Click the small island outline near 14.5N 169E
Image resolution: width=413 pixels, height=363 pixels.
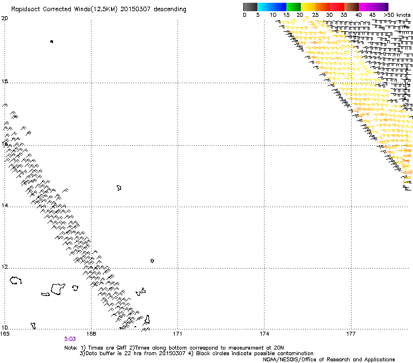pyautogui.click(x=119, y=188)
